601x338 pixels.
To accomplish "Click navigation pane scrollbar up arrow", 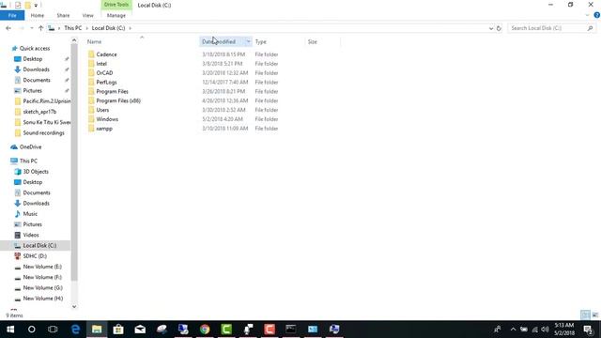I will point(74,40).
